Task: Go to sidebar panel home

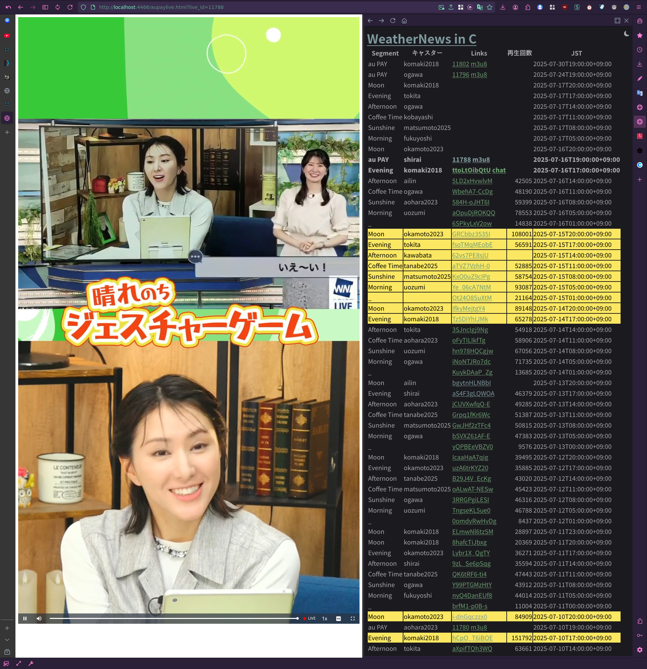Action: coord(404,21)
